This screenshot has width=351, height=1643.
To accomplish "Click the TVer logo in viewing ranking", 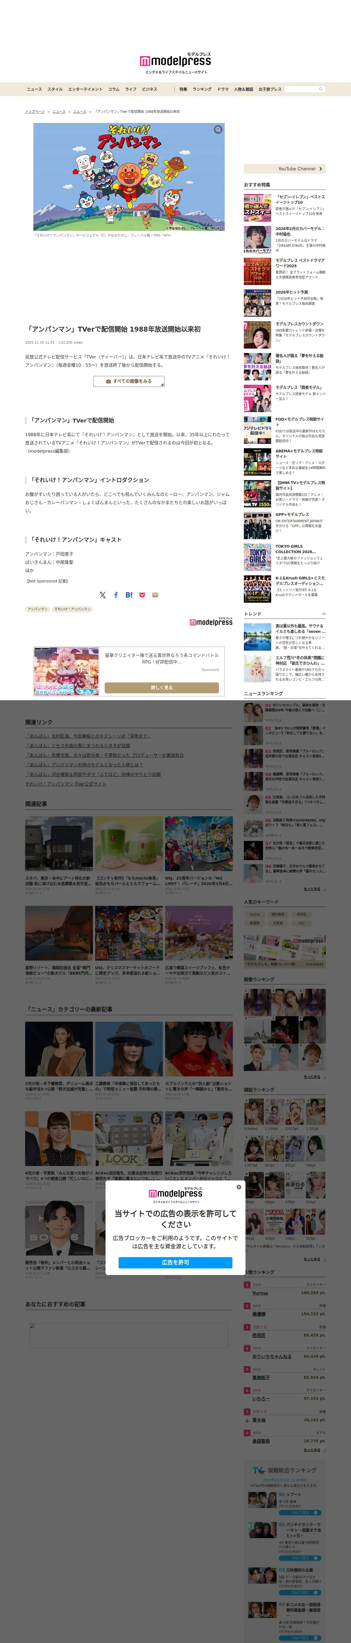I will pos(259,1470).
